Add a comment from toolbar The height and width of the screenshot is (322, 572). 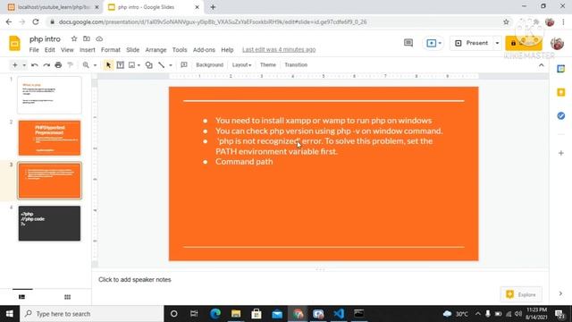[x=184, y=65]
